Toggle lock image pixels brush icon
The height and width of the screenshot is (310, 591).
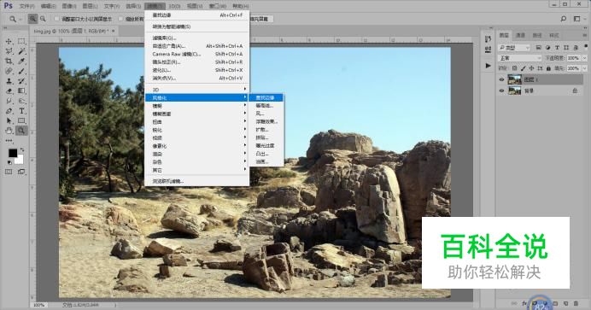(x=524, y=68)
